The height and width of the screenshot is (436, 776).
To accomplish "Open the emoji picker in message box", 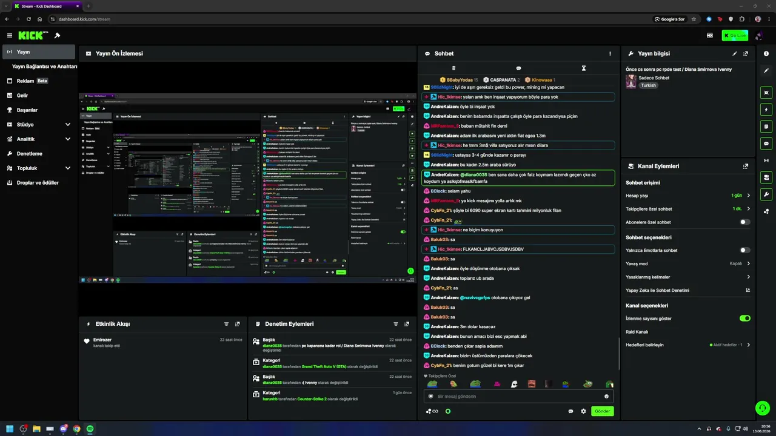I will [606, 397].
